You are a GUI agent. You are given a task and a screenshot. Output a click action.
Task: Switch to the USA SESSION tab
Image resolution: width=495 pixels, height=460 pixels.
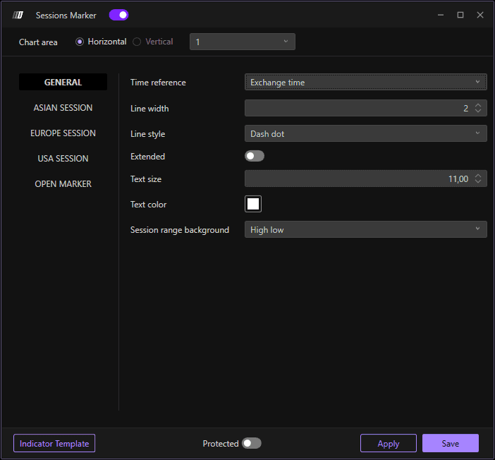[63, 158]
